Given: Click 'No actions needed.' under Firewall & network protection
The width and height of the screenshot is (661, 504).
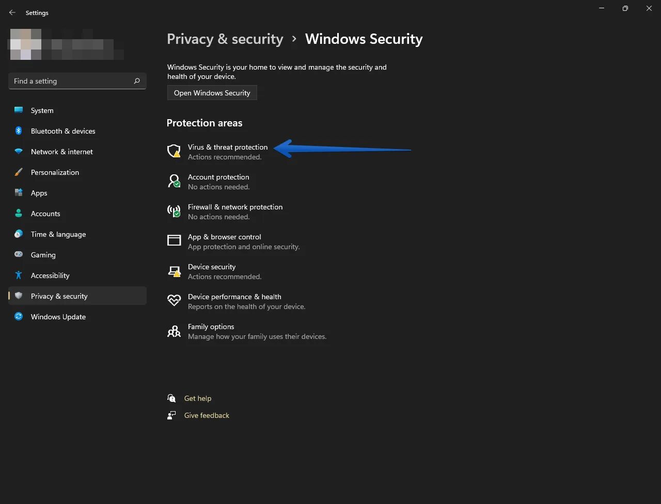Looking at the screenshot, I should (218, 217).
